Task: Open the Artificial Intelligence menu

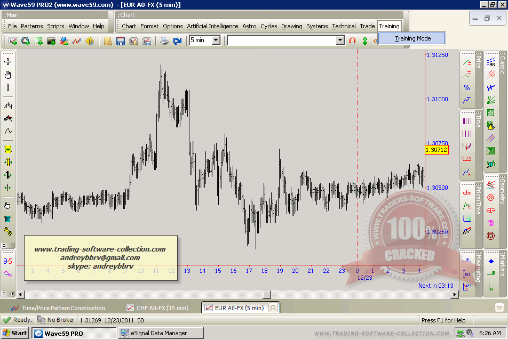Action: coord(212,26)
